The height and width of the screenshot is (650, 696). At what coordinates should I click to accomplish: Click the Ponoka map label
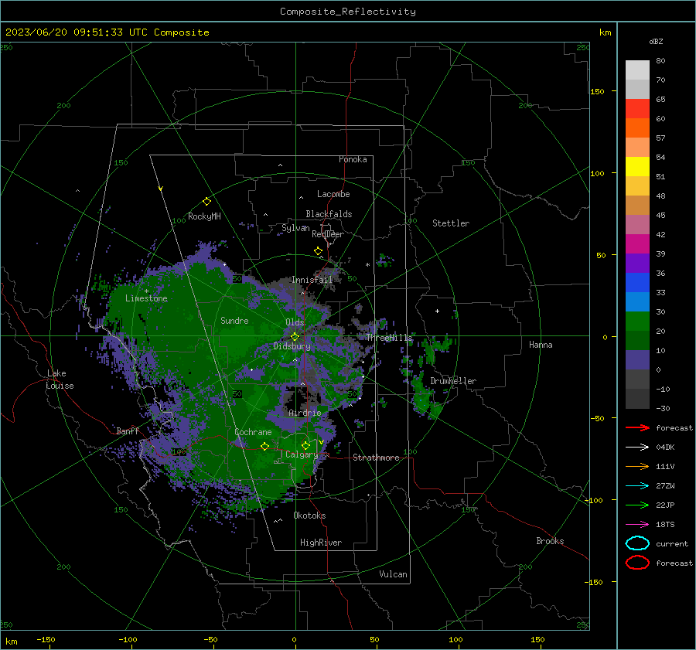point(353,159)
